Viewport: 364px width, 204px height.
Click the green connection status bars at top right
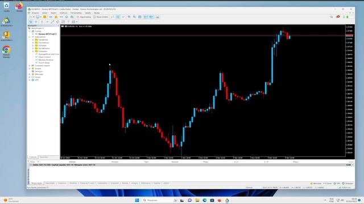348,17
